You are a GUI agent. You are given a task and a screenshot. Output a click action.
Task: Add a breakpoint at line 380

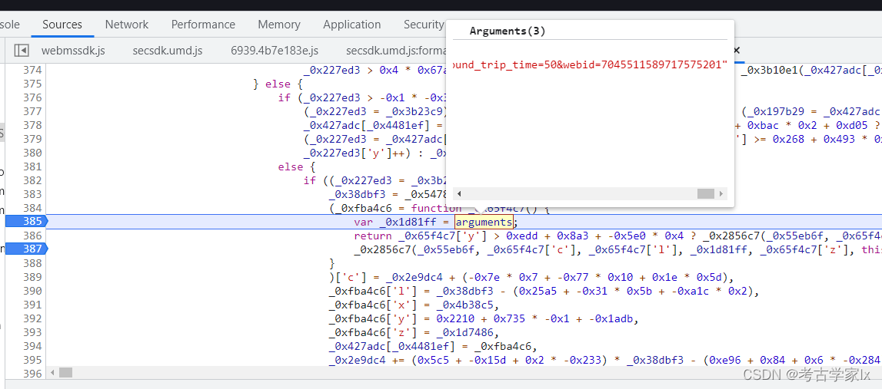pos(32,153)
